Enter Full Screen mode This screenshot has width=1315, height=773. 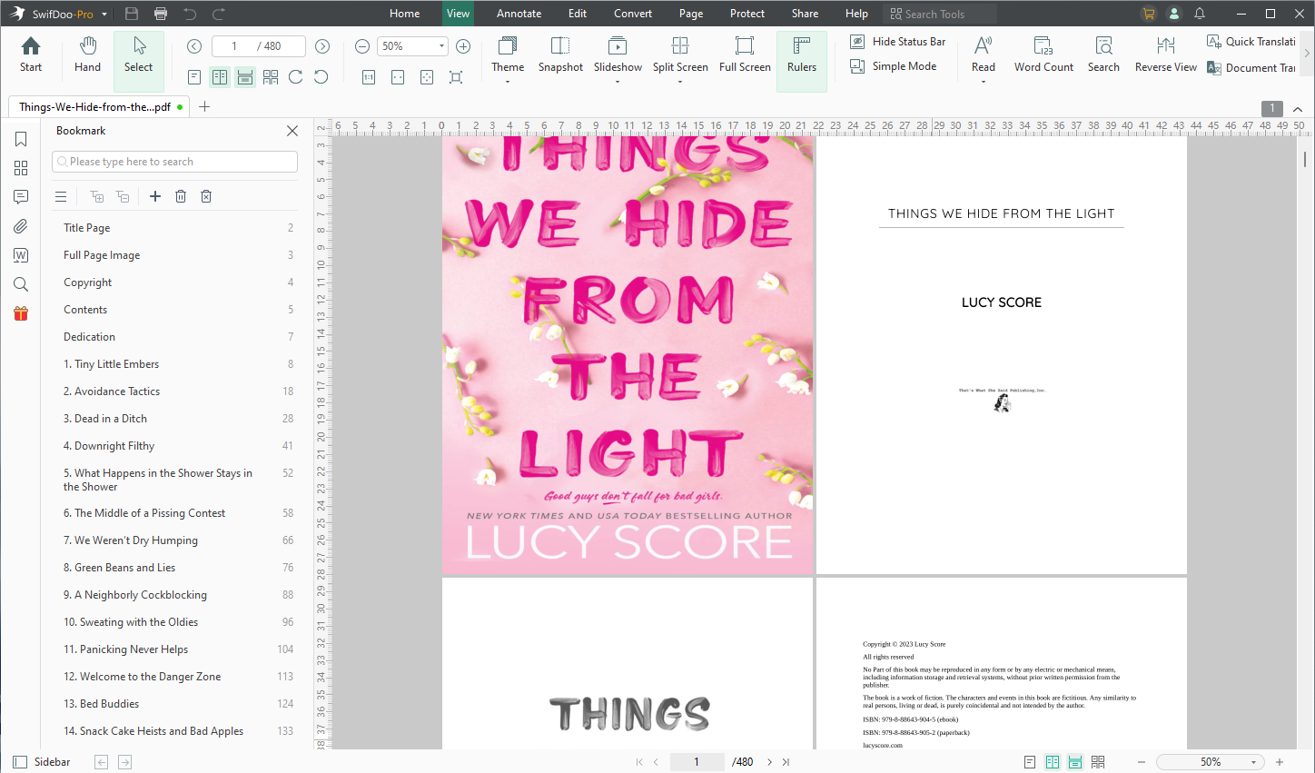click(x=745, y=55)
